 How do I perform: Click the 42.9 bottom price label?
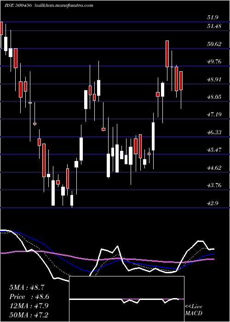coord(213,203)
